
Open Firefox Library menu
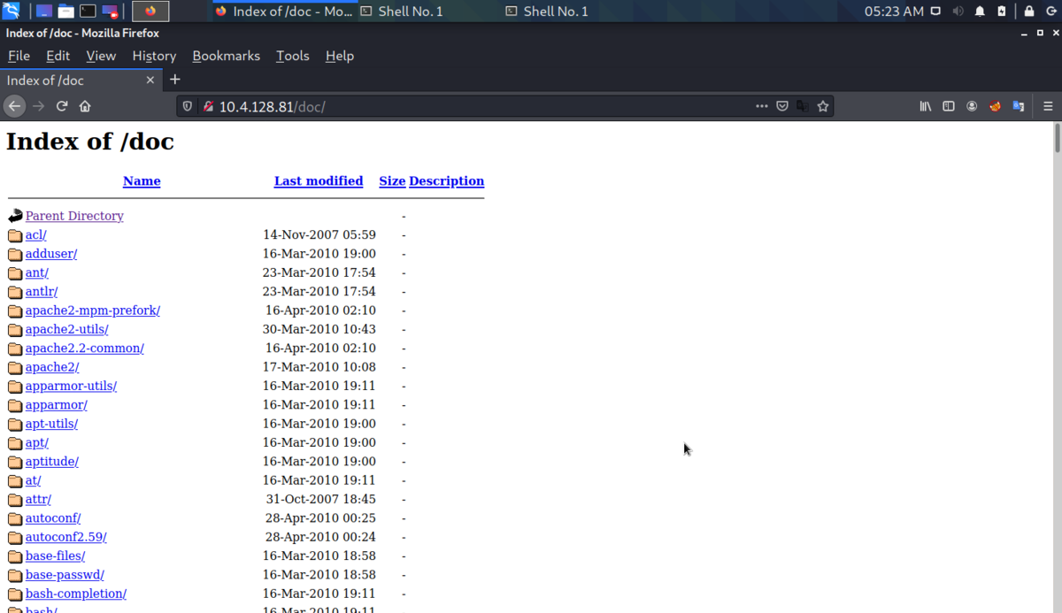[926, 106]
